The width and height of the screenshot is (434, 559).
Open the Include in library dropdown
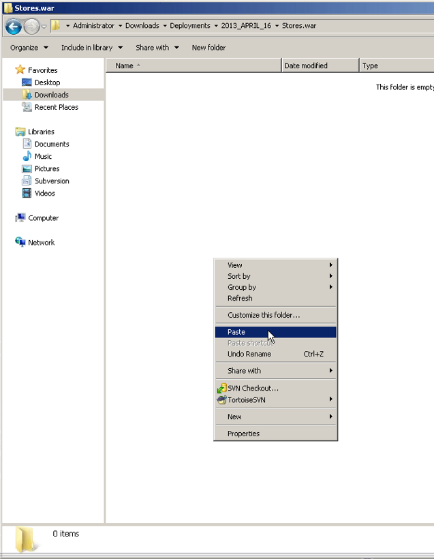(91, 48)
